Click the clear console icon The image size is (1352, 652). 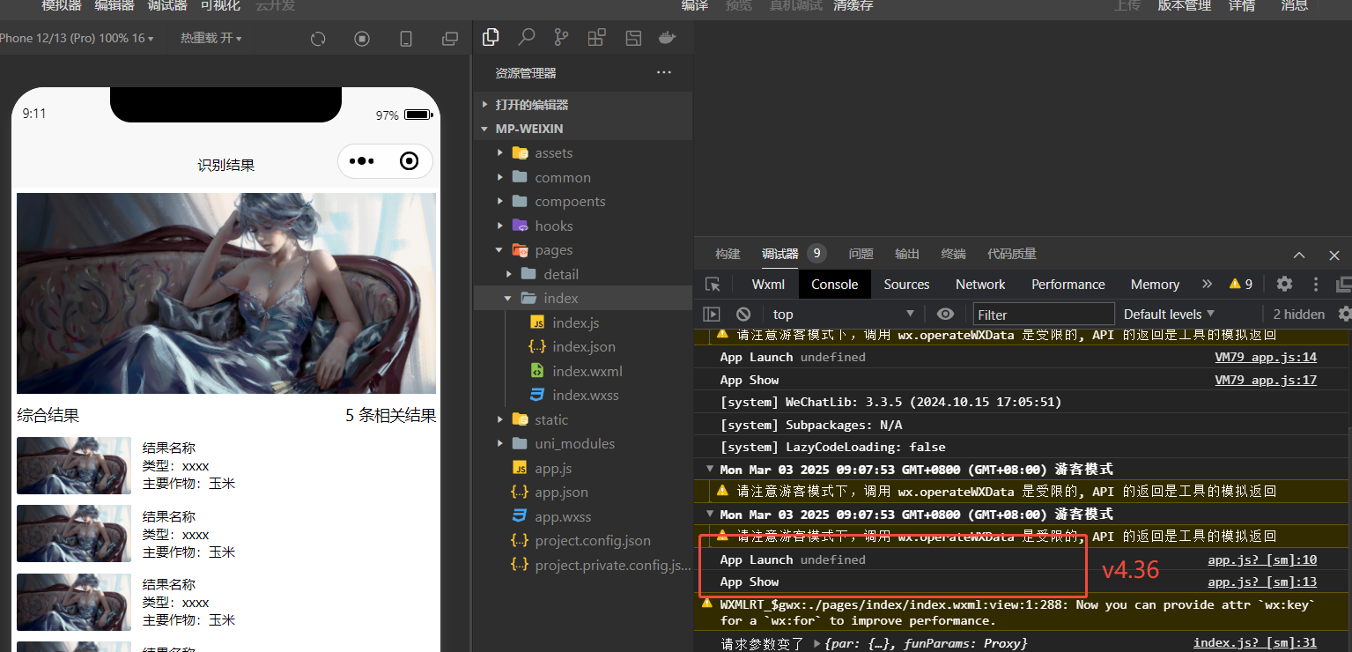tap(743, 314)
